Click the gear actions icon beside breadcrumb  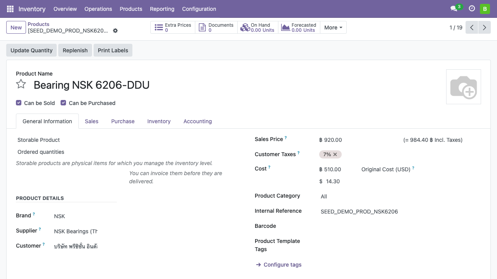(115, 31)
